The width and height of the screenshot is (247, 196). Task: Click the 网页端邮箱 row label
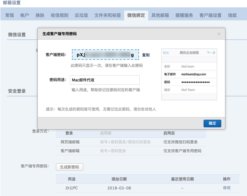70,142
